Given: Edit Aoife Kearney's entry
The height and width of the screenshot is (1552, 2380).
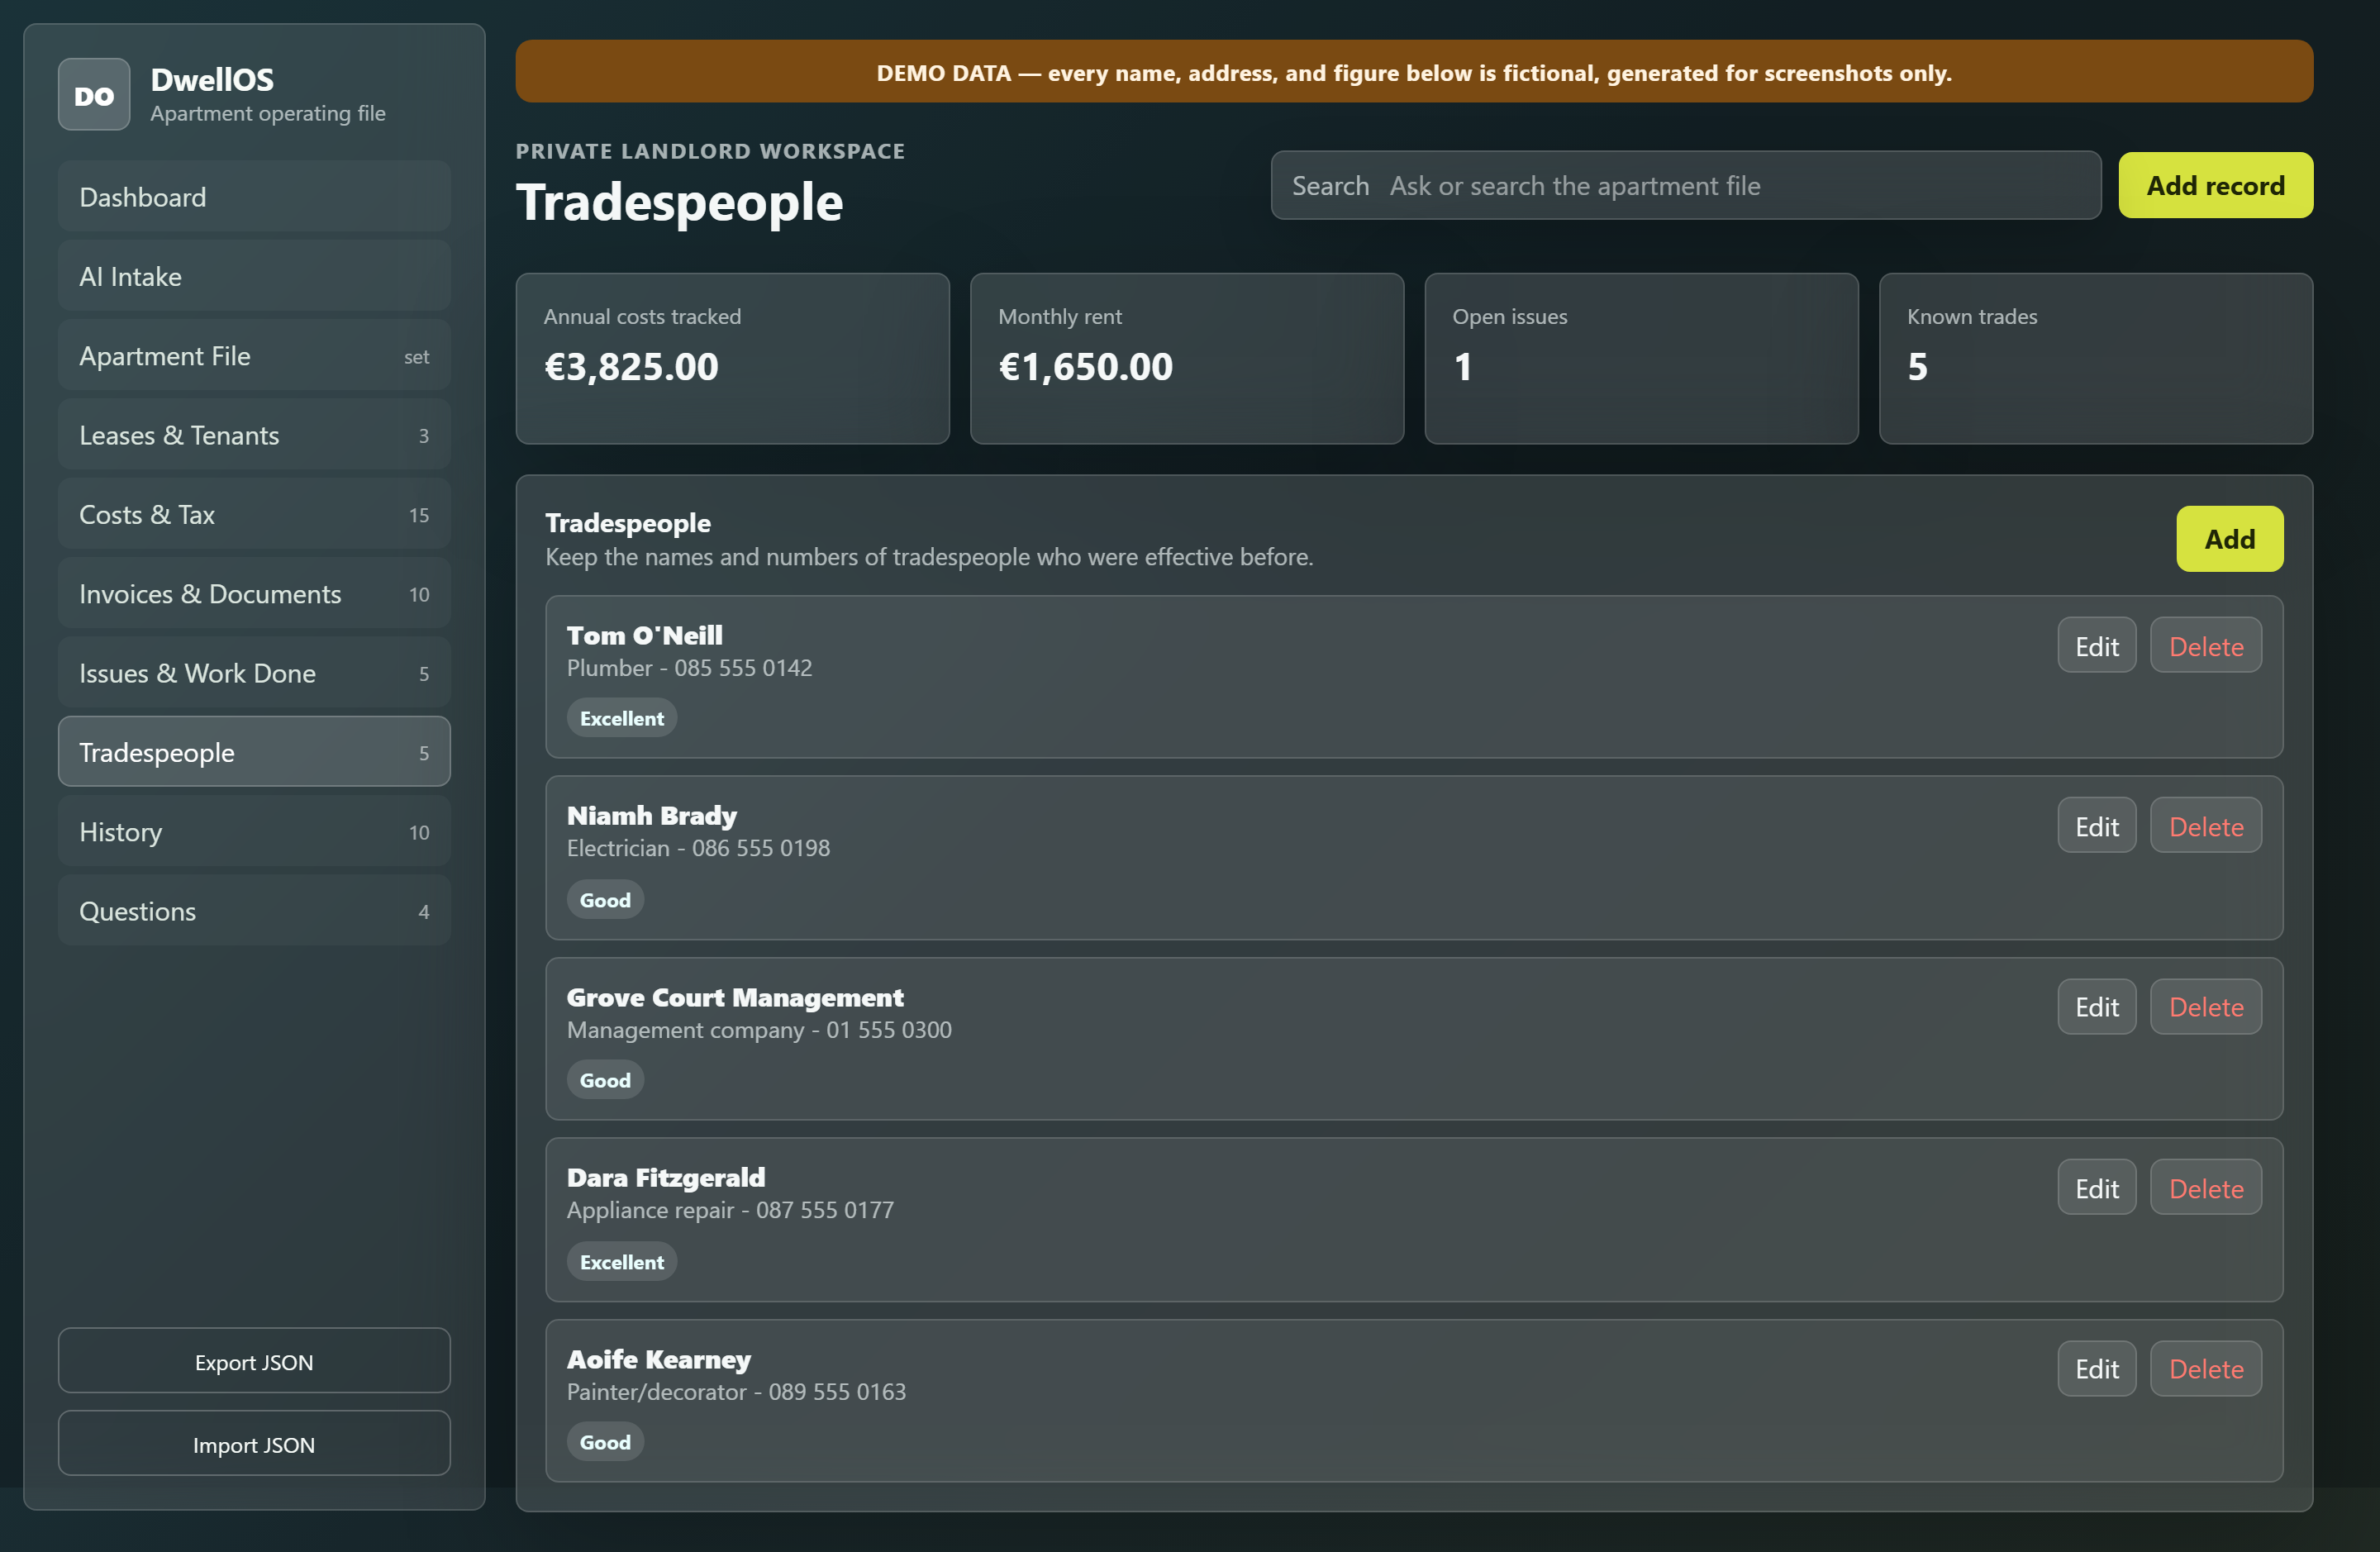Looking at the screenshot, I should coord(2097,1369).
